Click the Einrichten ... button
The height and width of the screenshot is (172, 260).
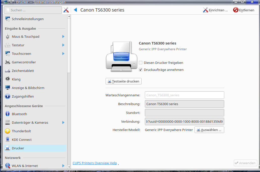pos(215,10)
